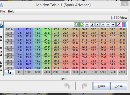Select the 3900 rpm column header
130x95 pixels.
click(x=75, y=72)
